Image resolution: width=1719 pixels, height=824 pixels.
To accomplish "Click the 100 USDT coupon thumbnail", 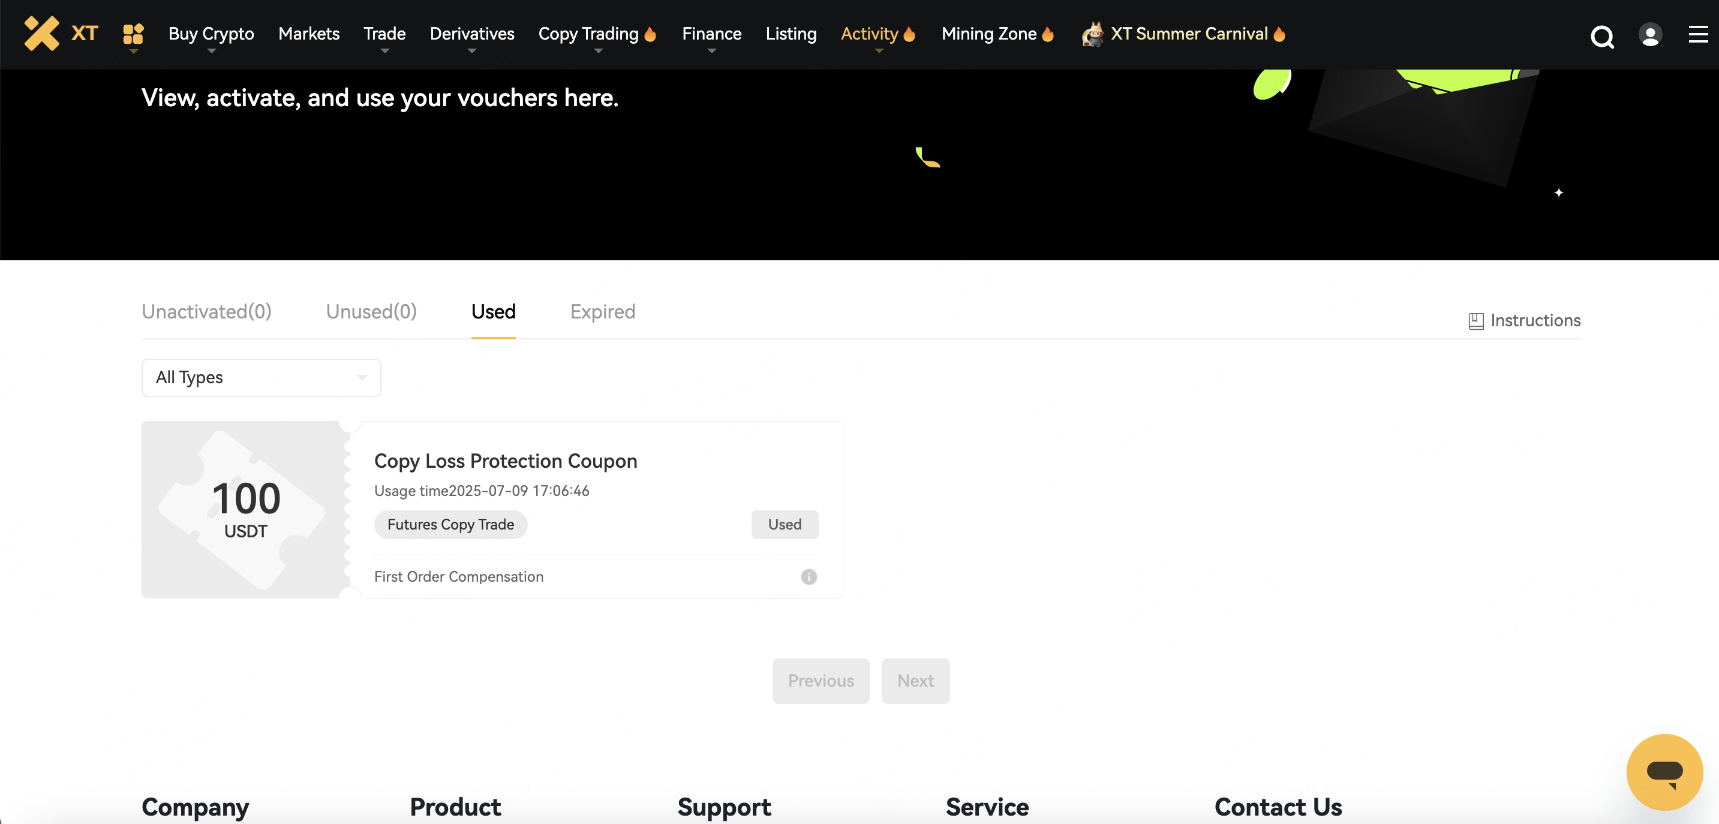I will coord(245,510).
